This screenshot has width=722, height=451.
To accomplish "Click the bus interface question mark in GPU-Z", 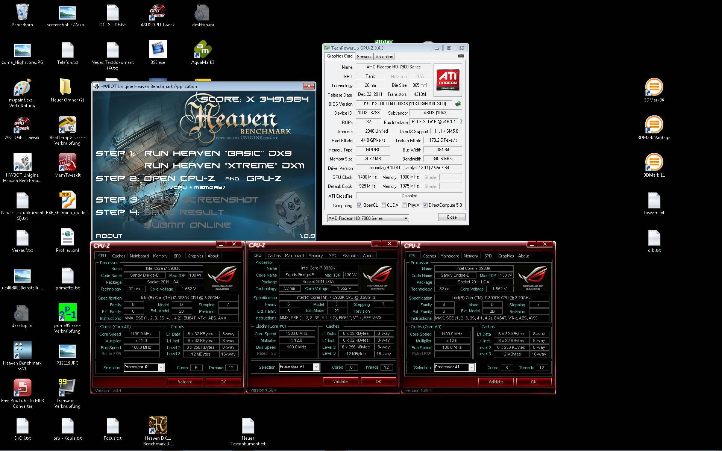I will (461, 122).
